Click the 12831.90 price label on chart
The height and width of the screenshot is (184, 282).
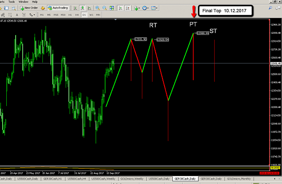[141, 39]
